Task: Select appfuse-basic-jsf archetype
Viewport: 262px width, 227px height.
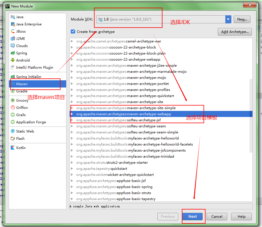Action: pyautogui.click(x=161, y=181)
